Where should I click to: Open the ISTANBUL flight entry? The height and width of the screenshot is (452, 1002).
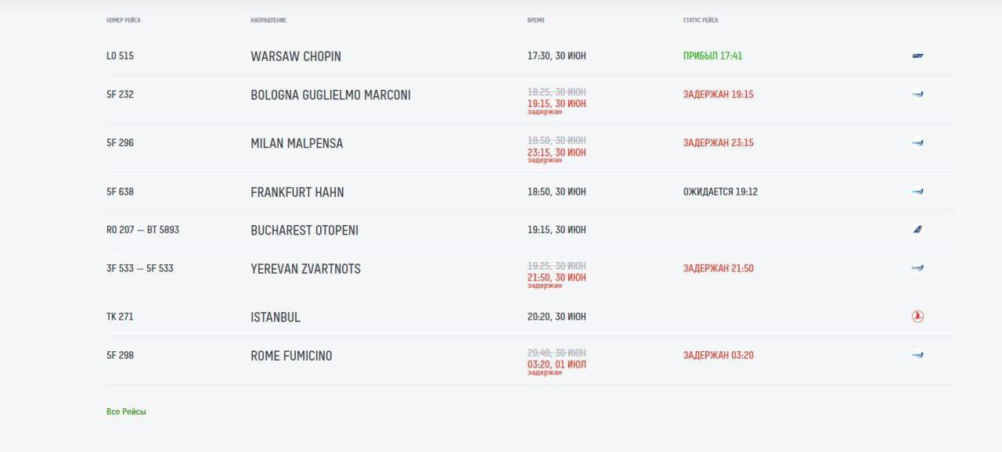276,317
